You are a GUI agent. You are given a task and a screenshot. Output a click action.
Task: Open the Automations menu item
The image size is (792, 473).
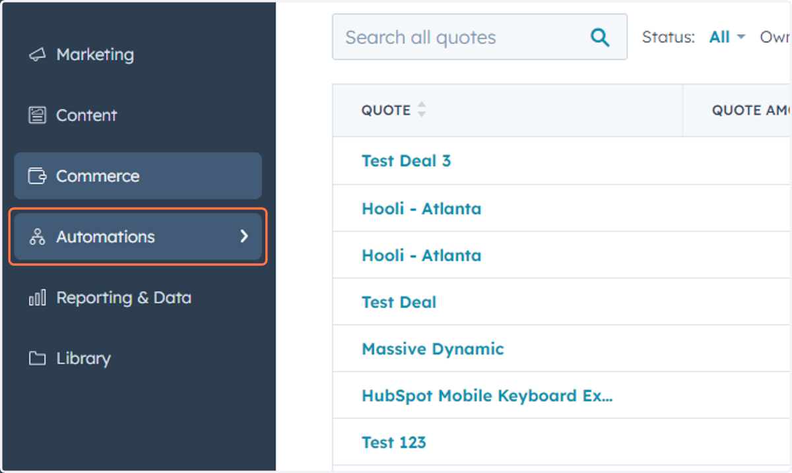pyautogui.click(x=138, y=237)
